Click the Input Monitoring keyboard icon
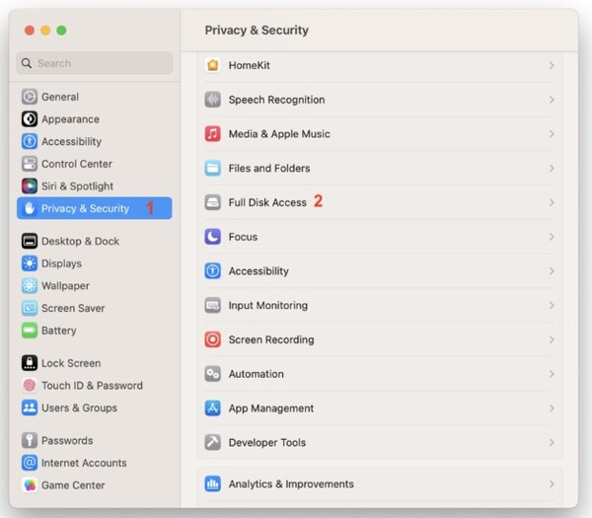This screenshot has width=592, height=518. coord(212,305)
